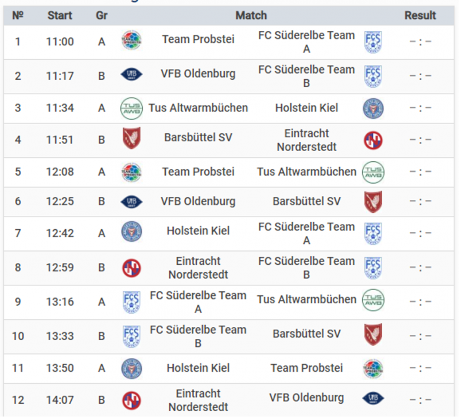Click Team Probstei logo in match 1
This screenshot has height=417, width=459.
(131, 40)
